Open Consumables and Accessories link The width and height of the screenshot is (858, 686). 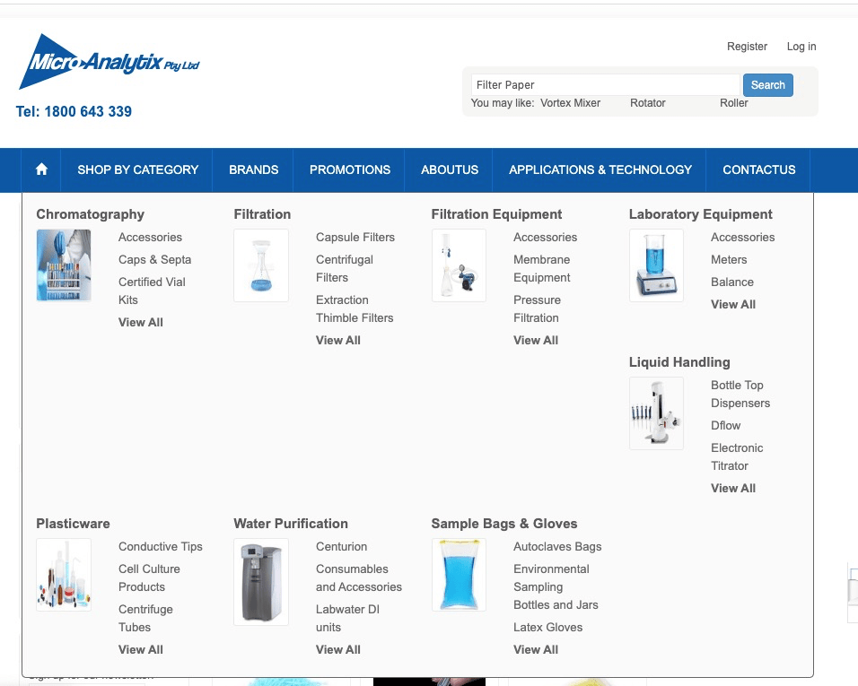point(358,577)
